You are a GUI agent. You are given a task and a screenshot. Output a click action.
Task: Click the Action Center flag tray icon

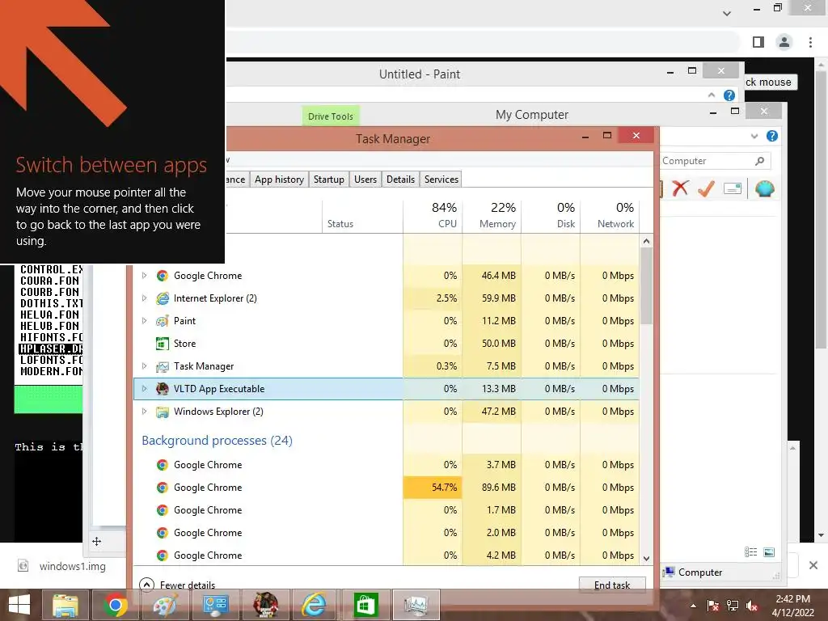(x=713, y=605)
